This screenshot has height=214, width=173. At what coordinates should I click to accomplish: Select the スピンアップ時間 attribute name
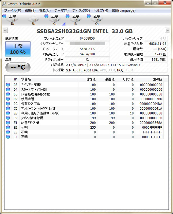31,85
